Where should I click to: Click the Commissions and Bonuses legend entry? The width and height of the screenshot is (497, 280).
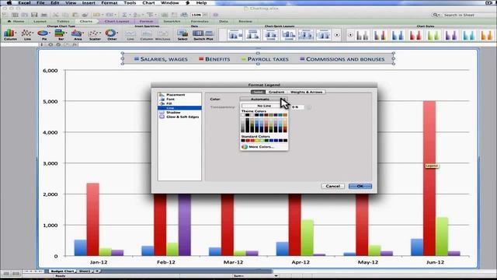pyautogui.click(x=342, y=59)
